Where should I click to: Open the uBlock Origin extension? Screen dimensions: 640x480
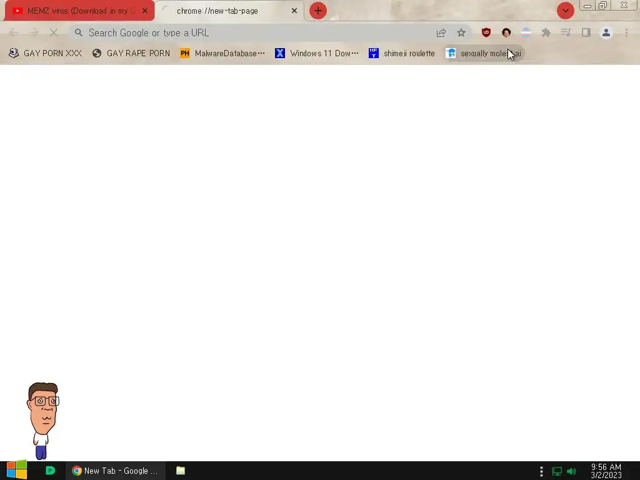click(486, 32)
